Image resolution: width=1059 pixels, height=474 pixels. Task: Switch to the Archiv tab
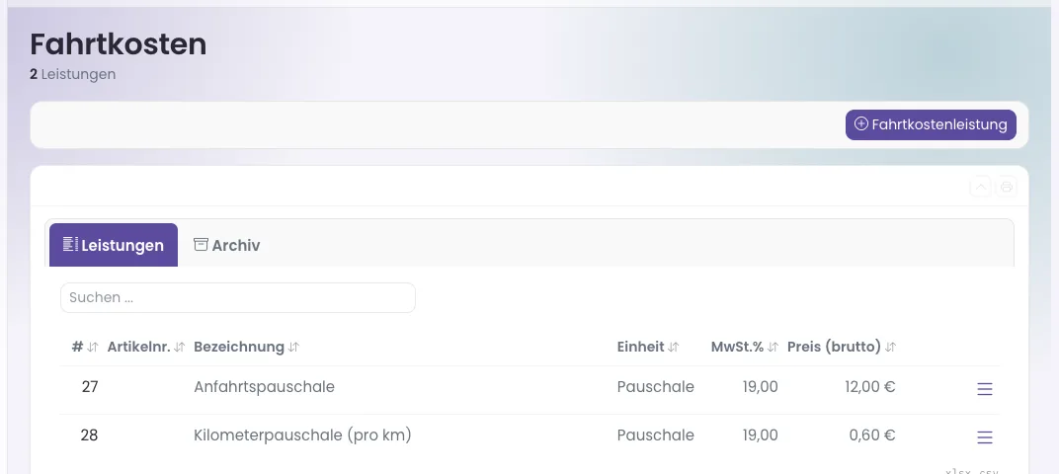[226, 245]
